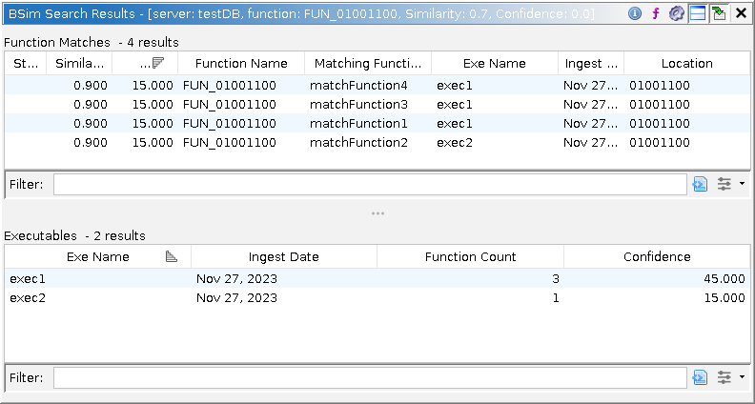Click text filter icon beside Function Matches filter
Image resolution: width=755 pixels, height=404 pixels.
tap(701, 185)
